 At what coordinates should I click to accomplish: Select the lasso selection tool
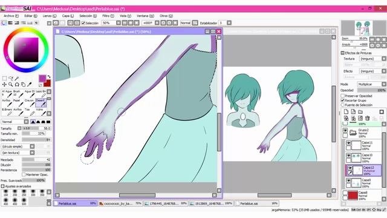click(11, 78)
